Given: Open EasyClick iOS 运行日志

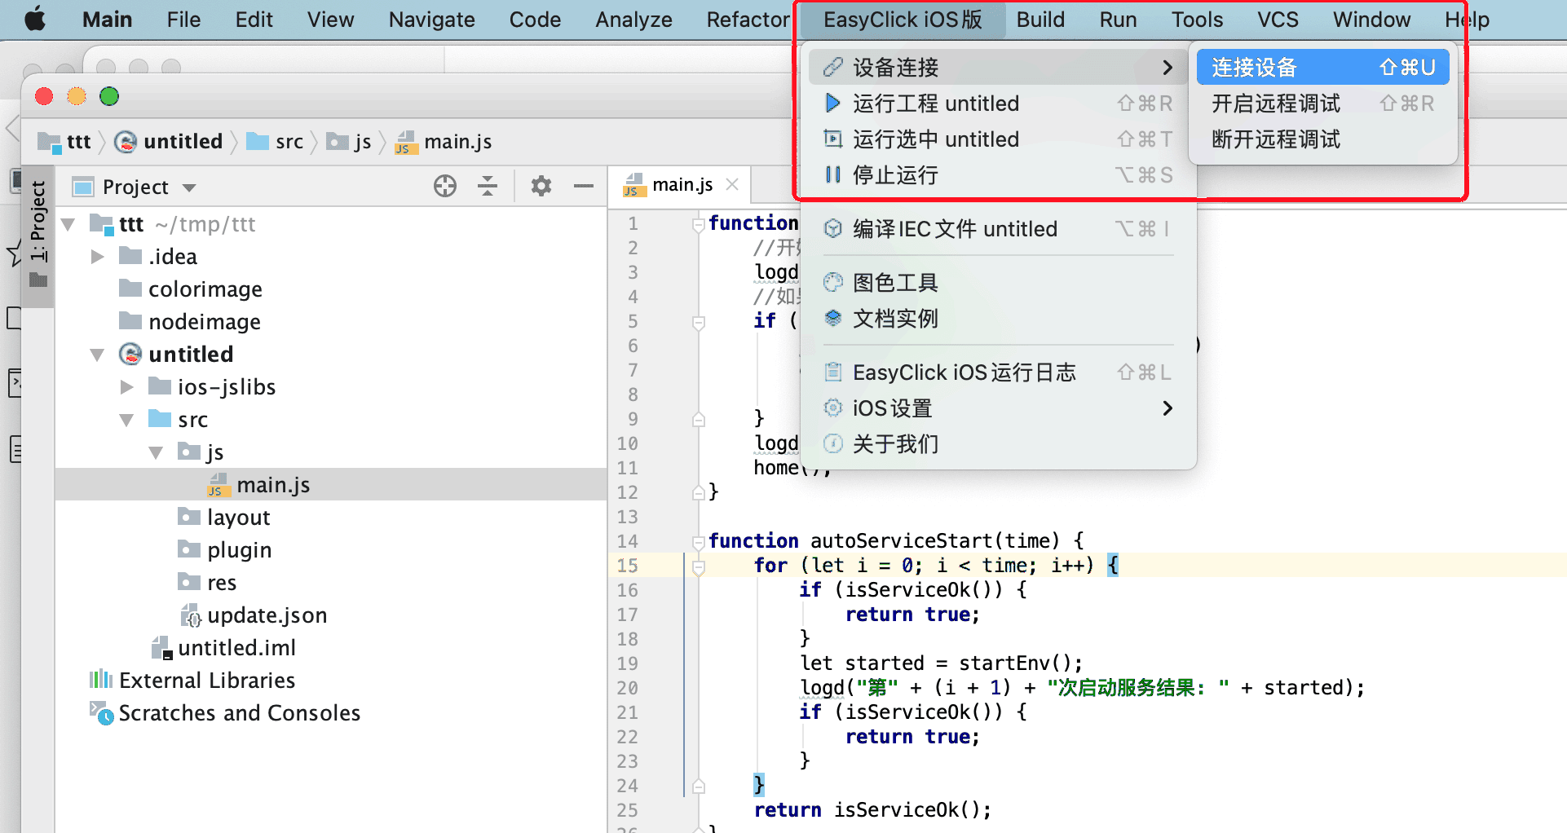Looking at the screenshot, I should click(x=999, y=372).
